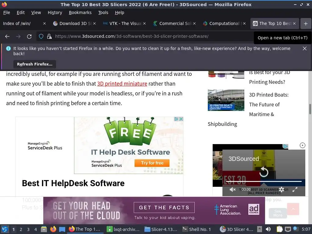
Task: Switch to the Computational tab
Action: pos(224,23)
